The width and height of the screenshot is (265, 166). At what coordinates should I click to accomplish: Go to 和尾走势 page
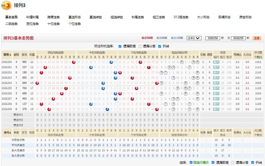pos(138,17)
